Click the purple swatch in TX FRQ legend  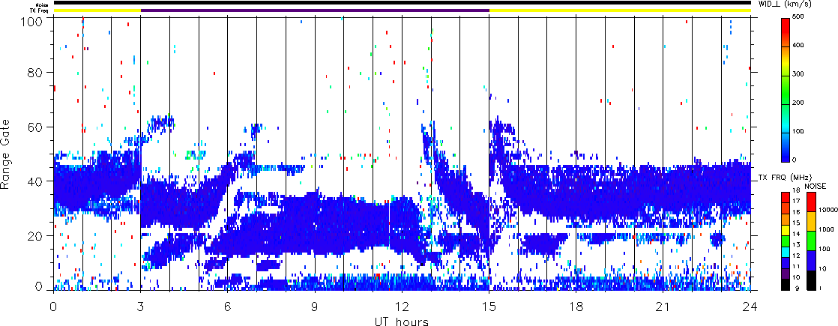[786, 274]
